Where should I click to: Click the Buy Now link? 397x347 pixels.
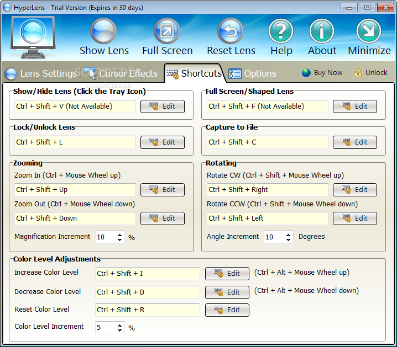pos(322,73)
